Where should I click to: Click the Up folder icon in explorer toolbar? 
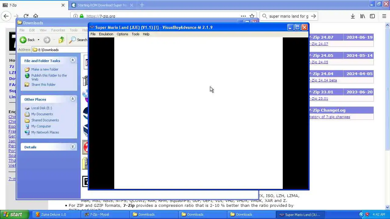(62, 40)
